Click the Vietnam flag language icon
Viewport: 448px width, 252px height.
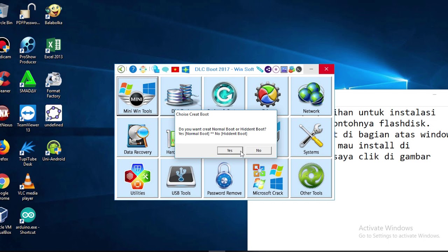pos(175,69)
